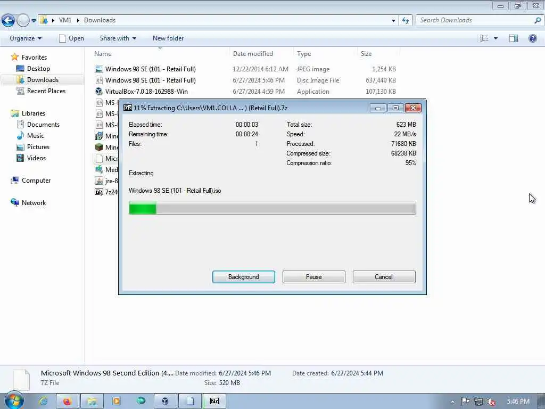Viewport: 545px width, 409px height.
Task: Open Explorer help icon
Action: click(x=532, y=38)
